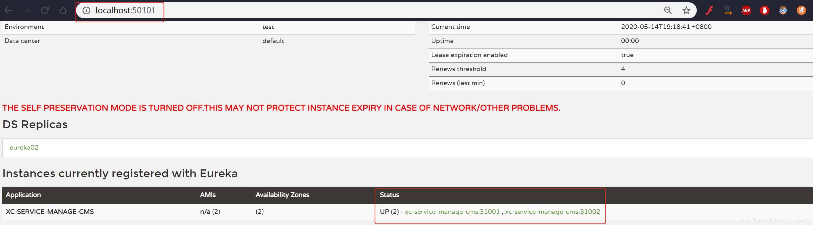Image resolution: width=813 pixels, height=225 pixels.
Task: Click the Data center label
Action: click(x=22, y=41)
